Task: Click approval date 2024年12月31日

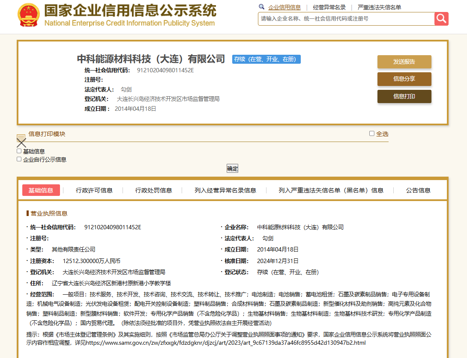Action: click(x=278, y=261)
